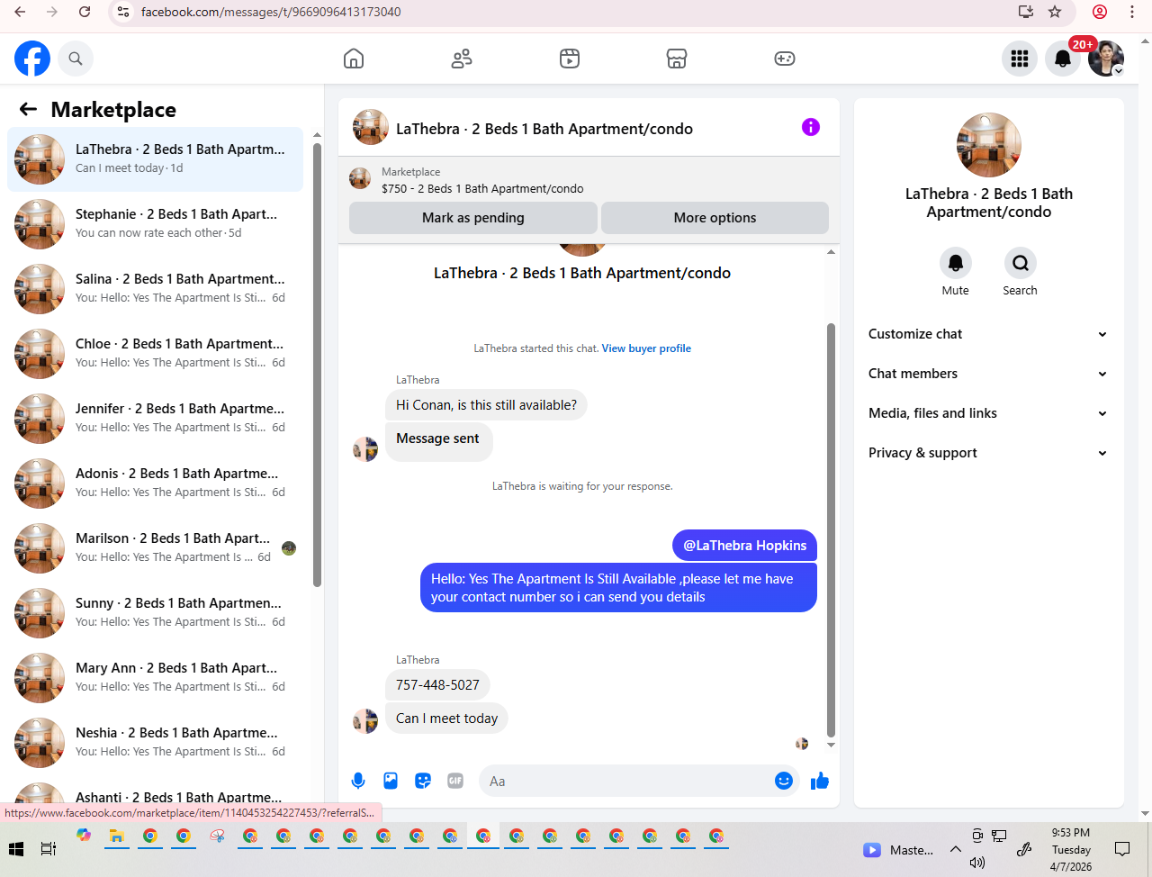1152x877 pixels.
Task: Click the voice clip microphone icon
Action: [358, 781]
